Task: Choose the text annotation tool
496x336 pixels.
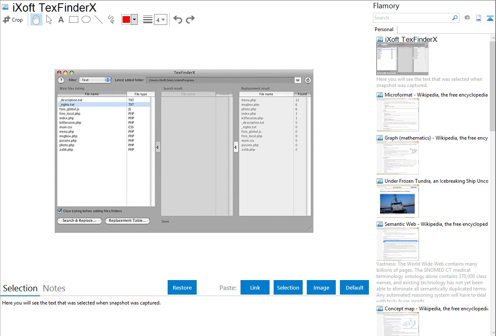Action: point(61,19)
